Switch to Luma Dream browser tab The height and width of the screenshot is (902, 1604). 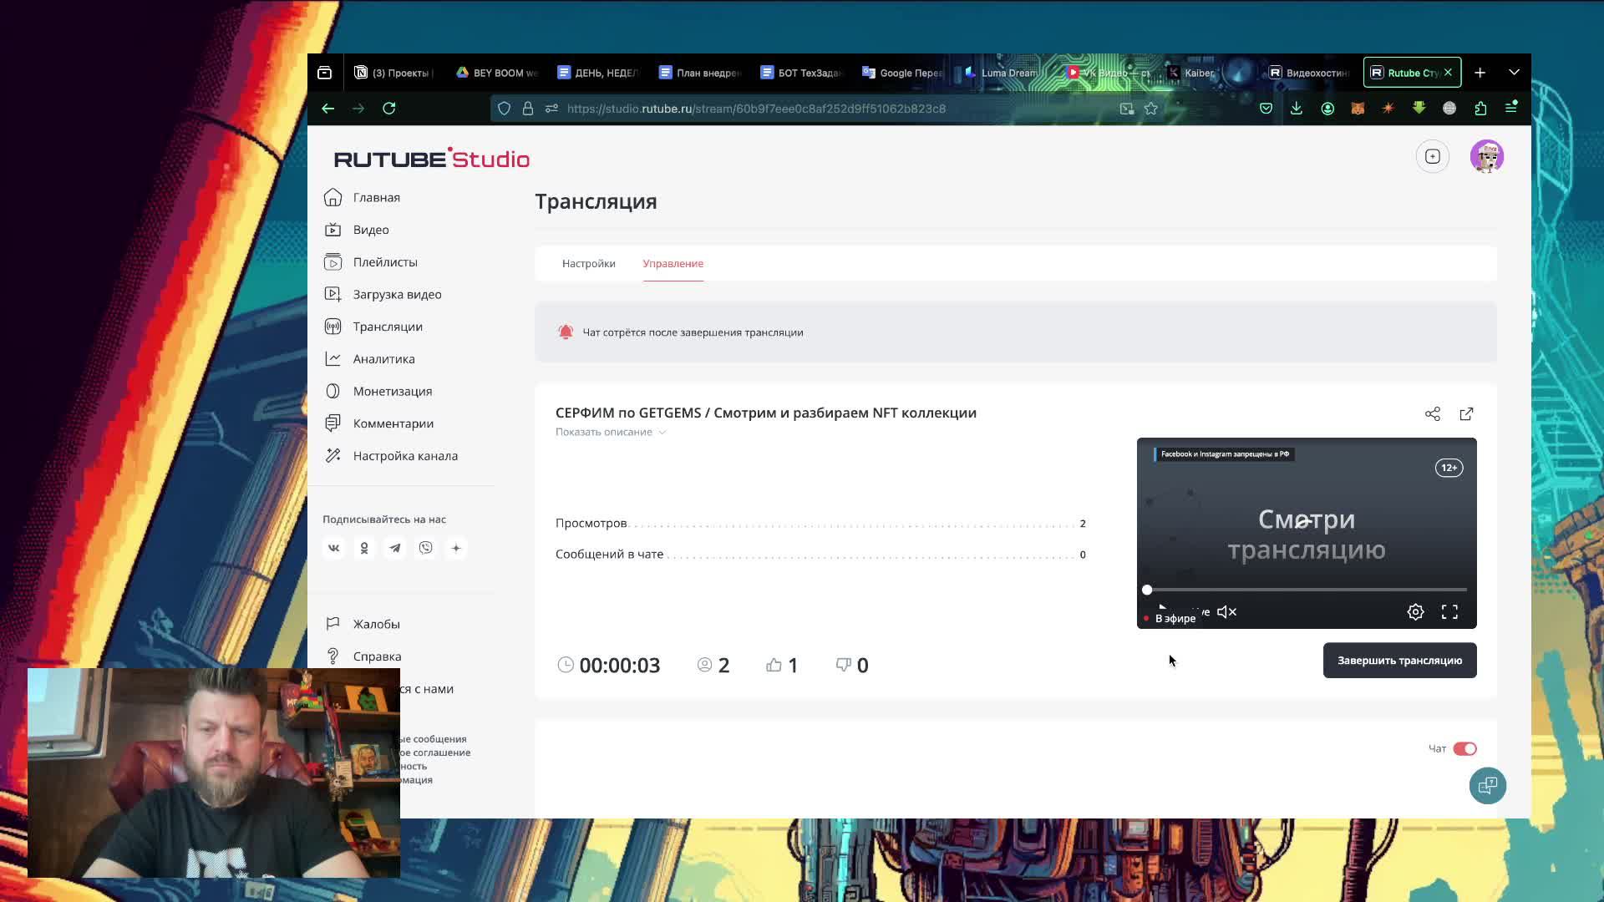(x=1001, y=73)
